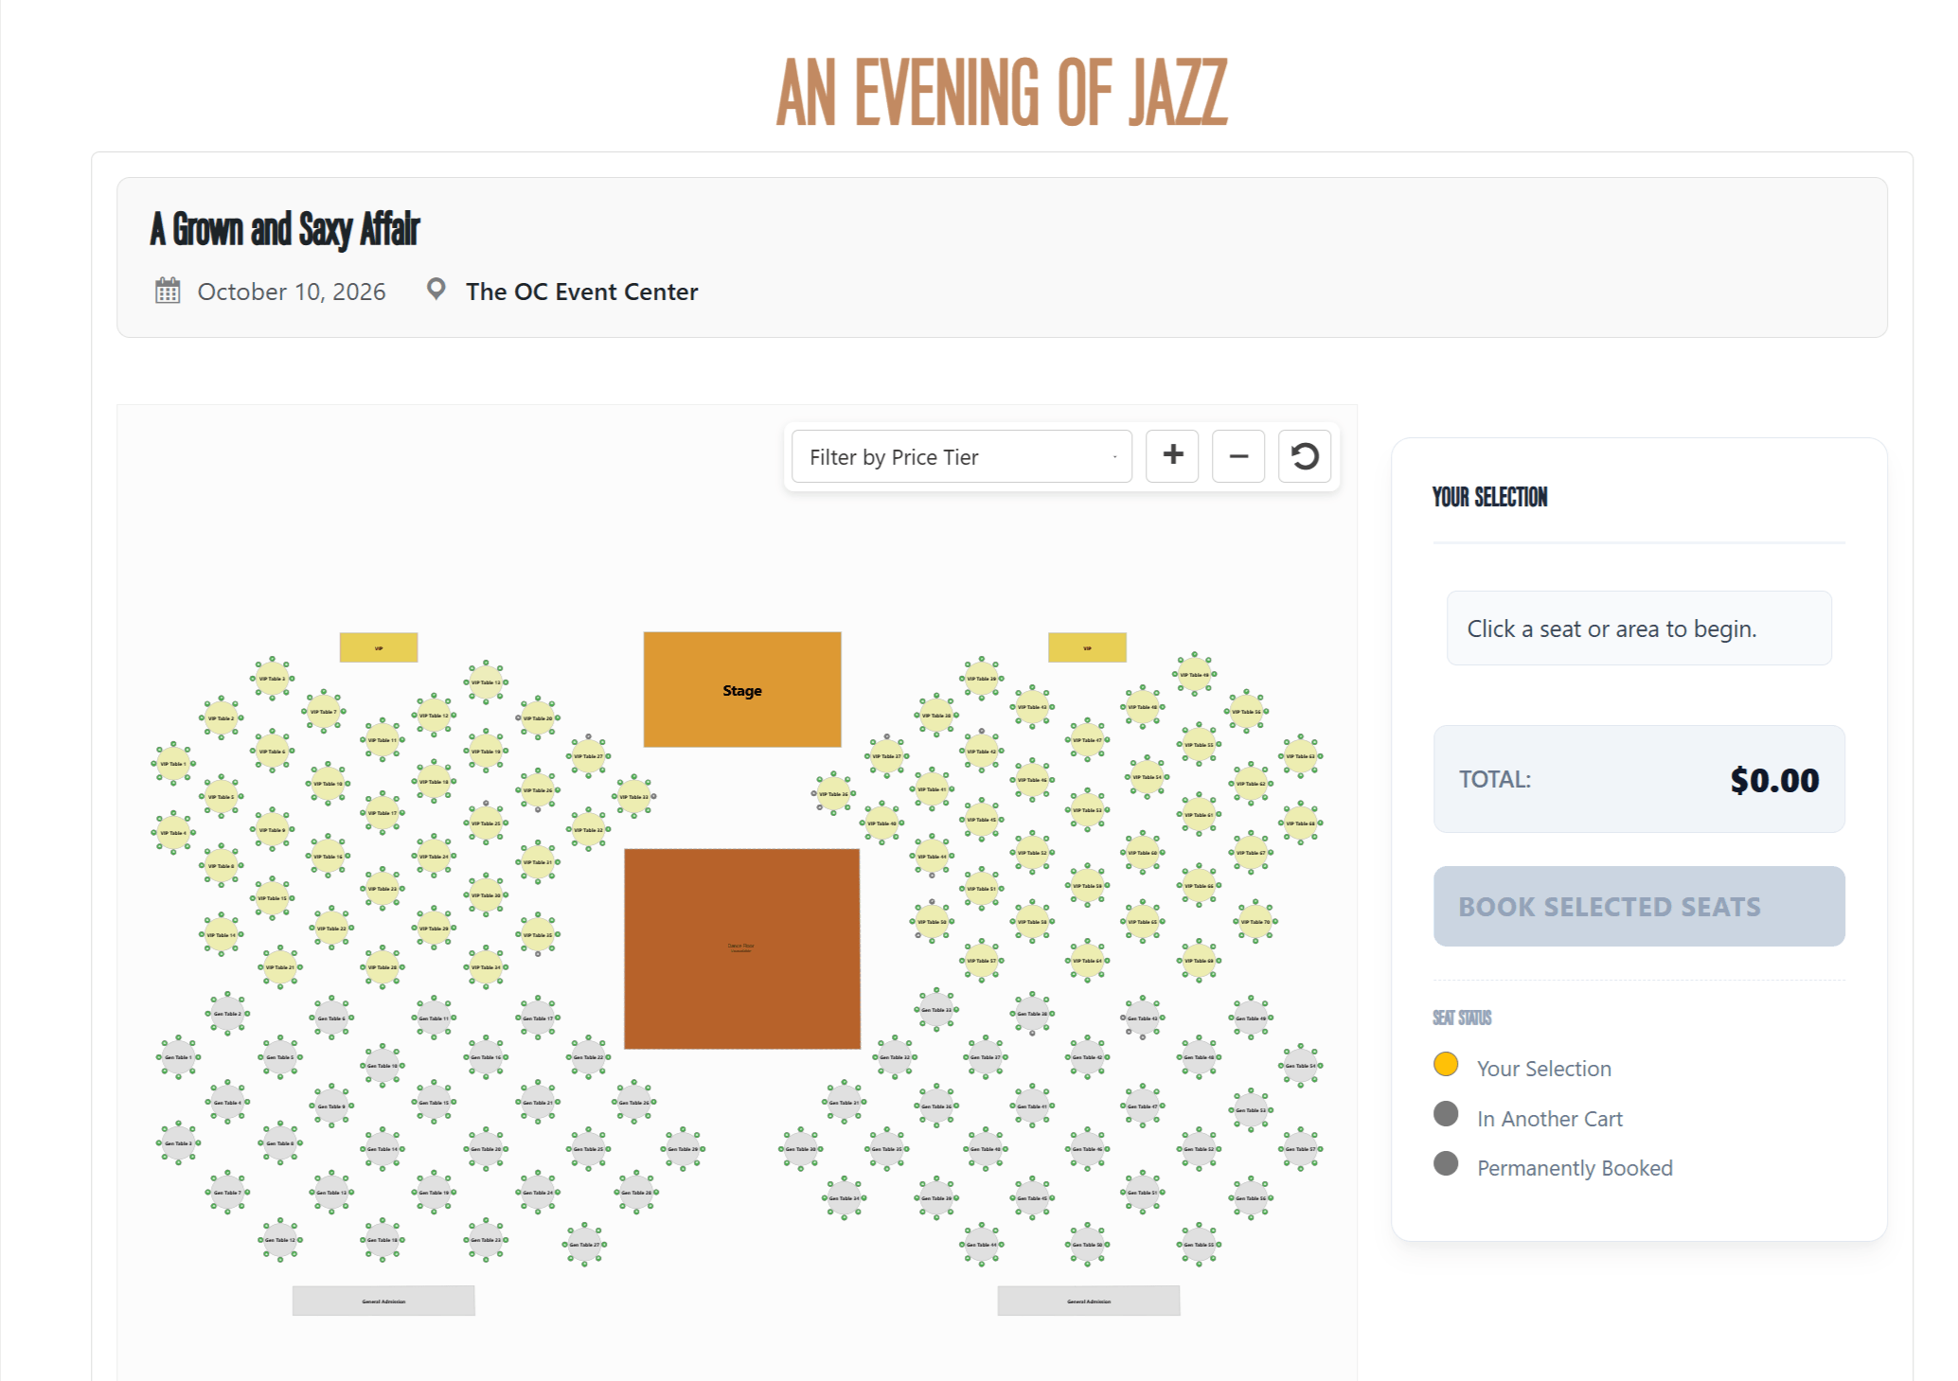Choose Gen Table 1 on seat map
1958x1381 pixels.
point(178,1057)
